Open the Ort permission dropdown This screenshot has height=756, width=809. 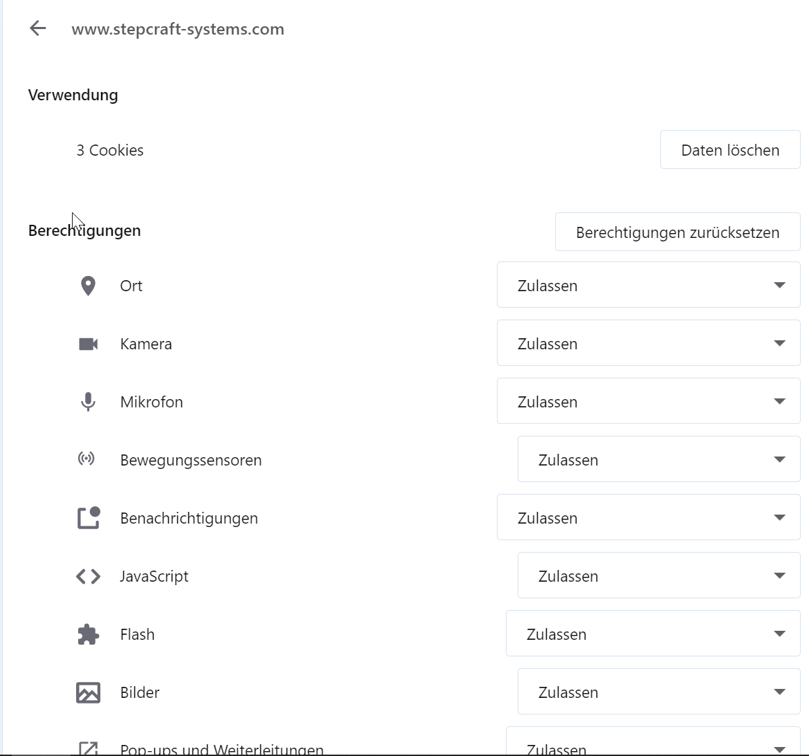pyautogui.click(x=648, y=285)
